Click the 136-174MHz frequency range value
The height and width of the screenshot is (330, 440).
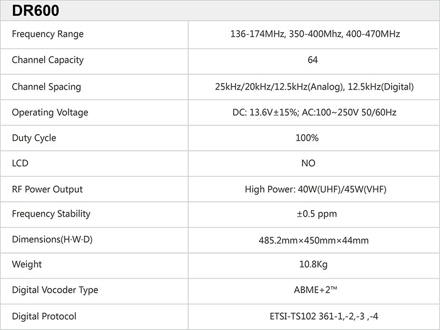coord(314,34)
